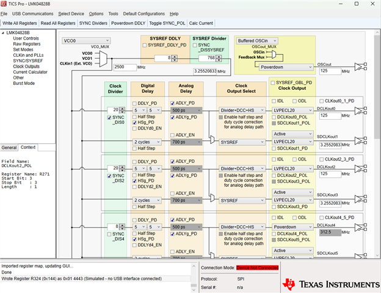Open the Help menu
Viewport: 381px width, 293px height.
pyautogui.click(x=174, y=14)
